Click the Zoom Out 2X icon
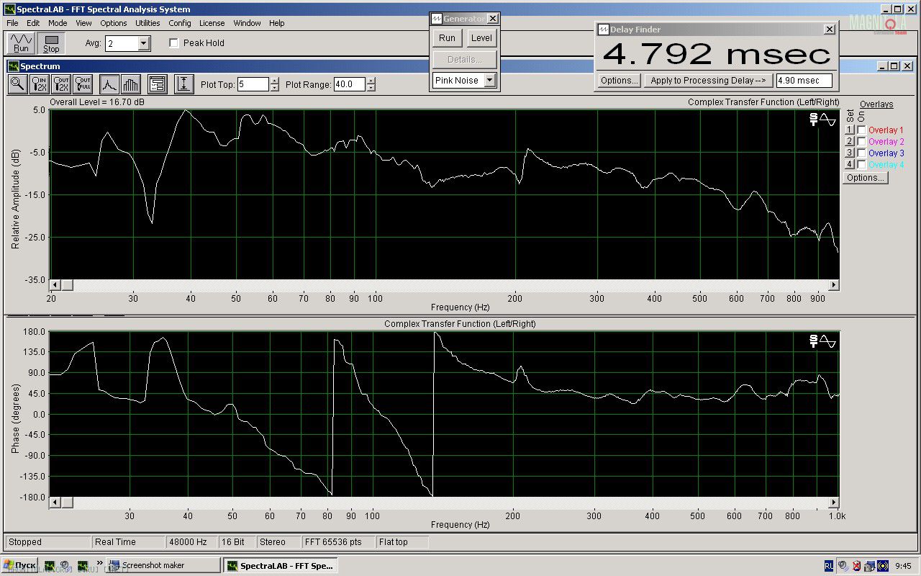The height and width of the screenshot is (576, 921). pos(61,84)
